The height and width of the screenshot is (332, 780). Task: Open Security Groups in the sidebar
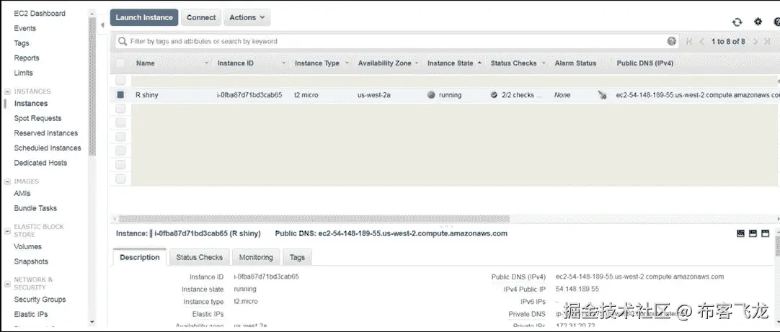[x=40, y=300]
